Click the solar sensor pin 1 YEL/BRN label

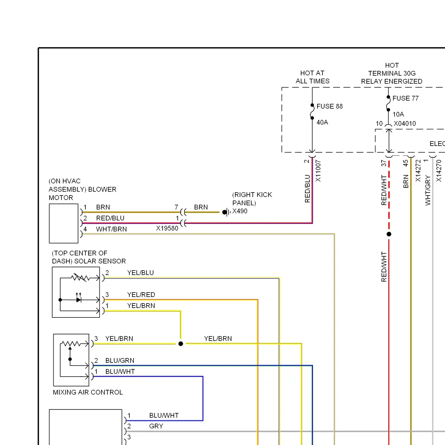tap(141, 306)
